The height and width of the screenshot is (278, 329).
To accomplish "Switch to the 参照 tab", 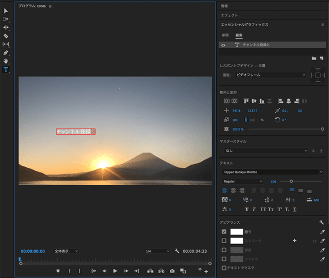I will point(225,35).
